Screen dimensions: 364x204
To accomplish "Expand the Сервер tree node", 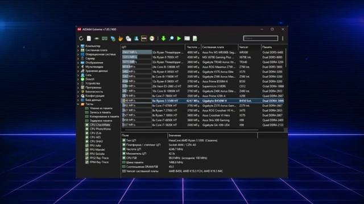I will [x=78, y=58].
